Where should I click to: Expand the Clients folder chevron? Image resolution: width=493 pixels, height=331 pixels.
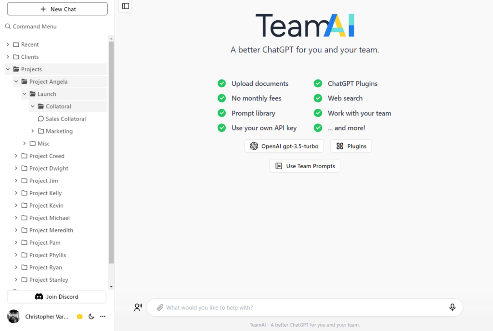(8, 57)
